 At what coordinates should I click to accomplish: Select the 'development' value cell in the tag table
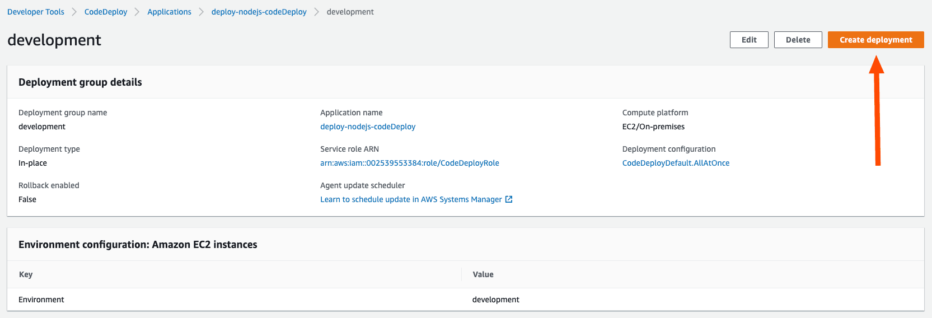point(495,300)
